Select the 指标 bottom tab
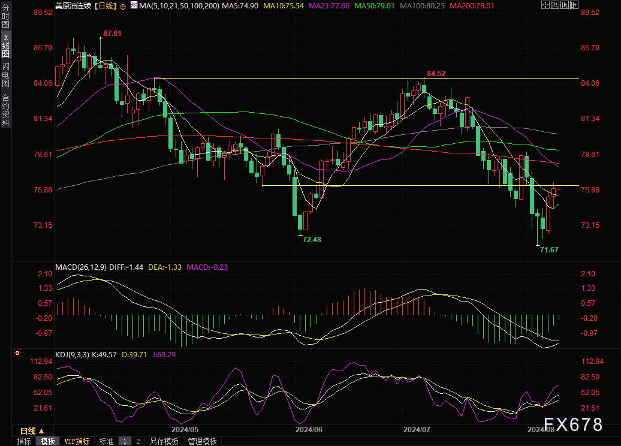The width and height of the screenshot is (621, 446). coord(24,441)
